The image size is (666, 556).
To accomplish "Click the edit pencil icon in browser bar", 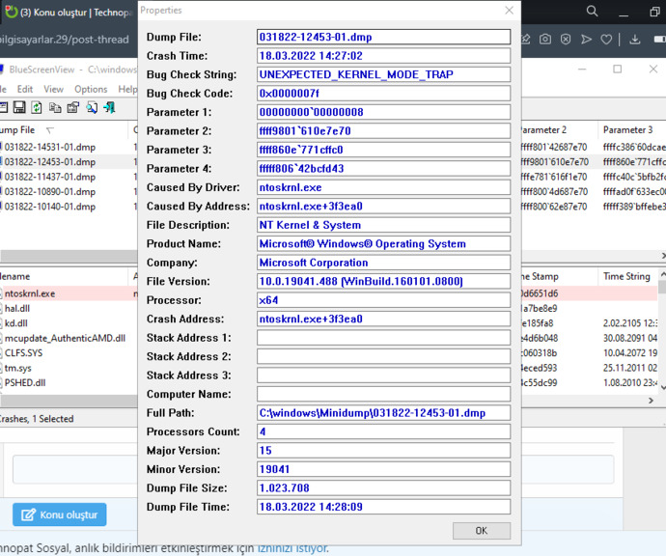I will pyautogui.click(x=526, y=40).
